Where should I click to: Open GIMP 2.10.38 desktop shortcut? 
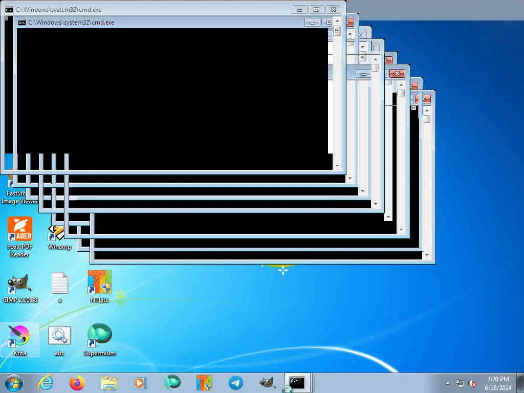(20, 288)
